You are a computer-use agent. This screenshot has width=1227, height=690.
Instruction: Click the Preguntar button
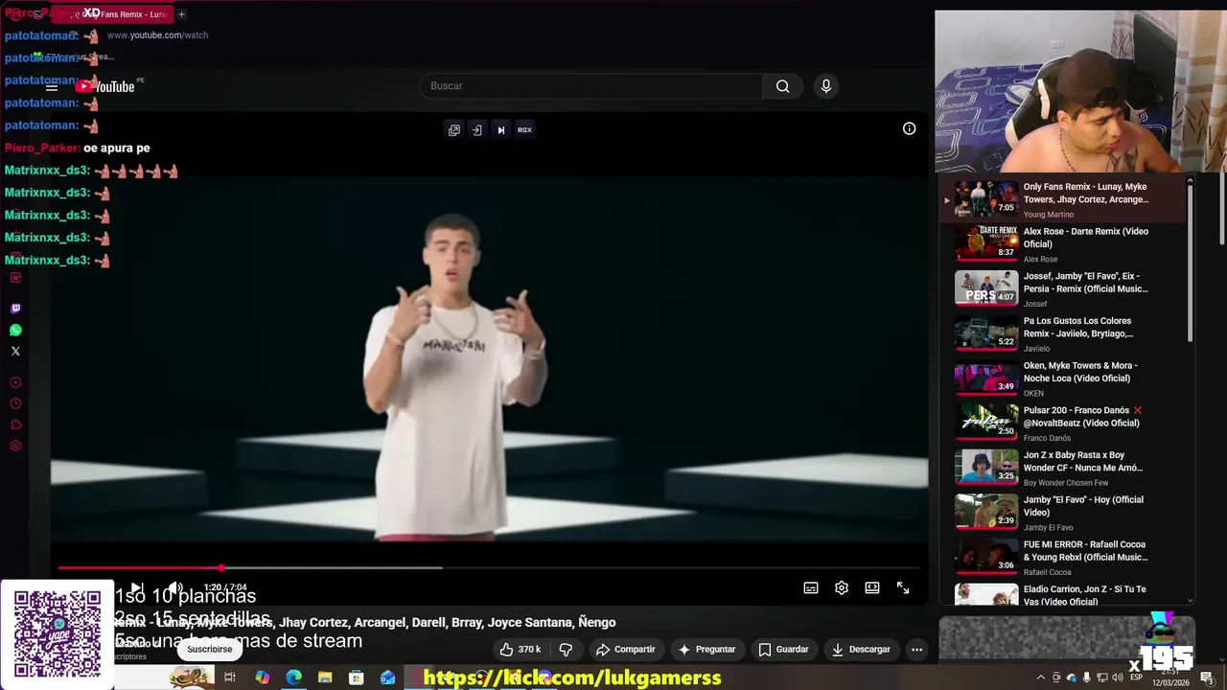coord(706,650)
